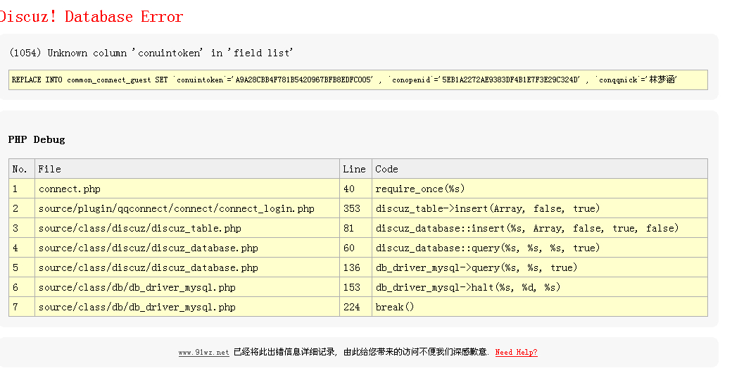
Task: Click row number 6 cell
Action: tap(22, 287)
